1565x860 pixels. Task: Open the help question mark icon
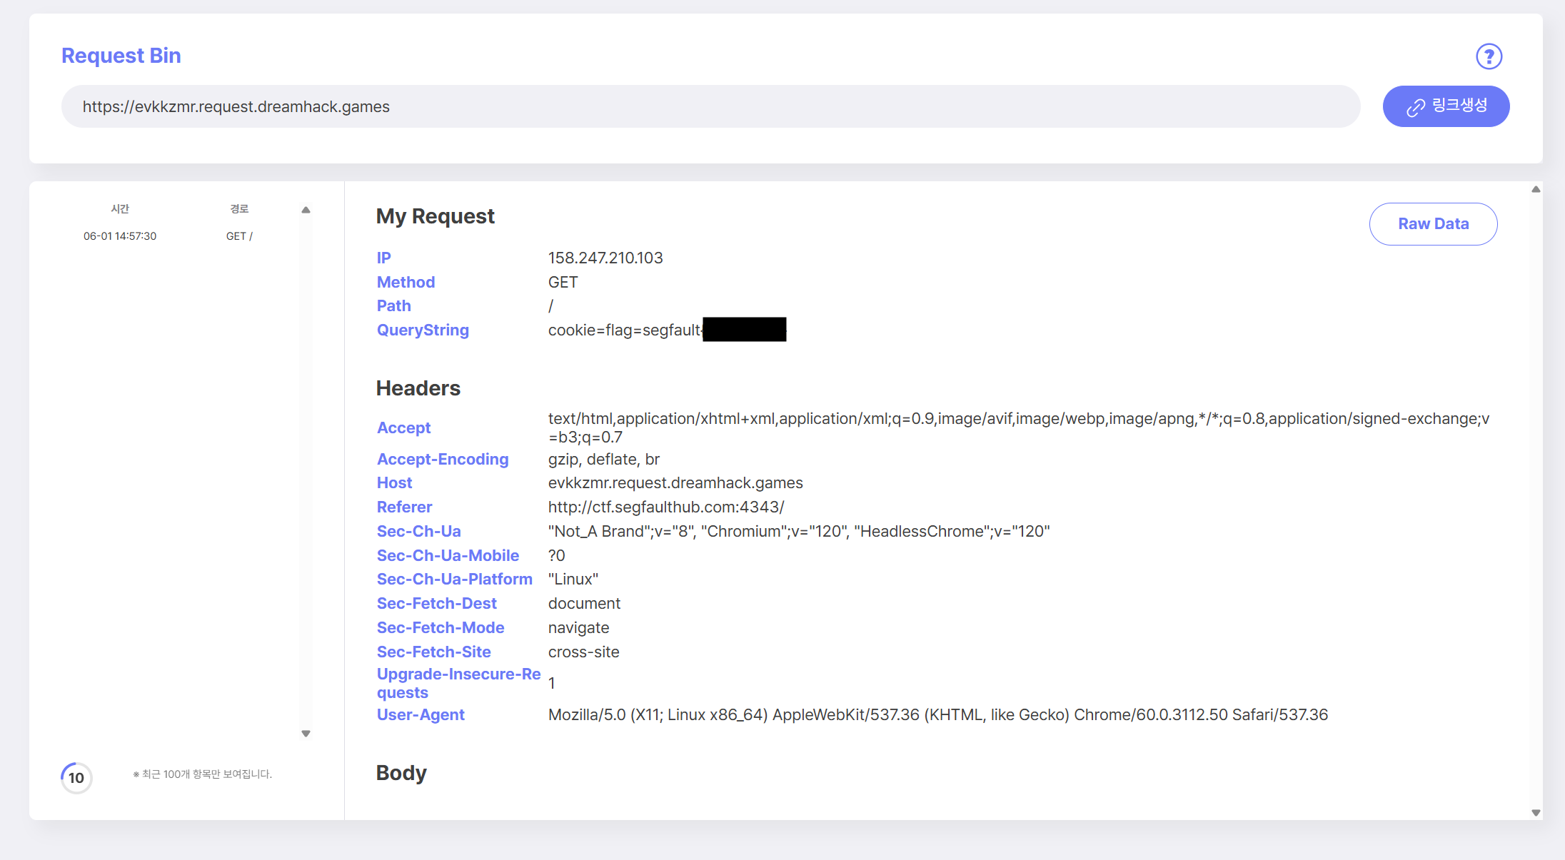pyautogui.click(x=1489, y=56)
